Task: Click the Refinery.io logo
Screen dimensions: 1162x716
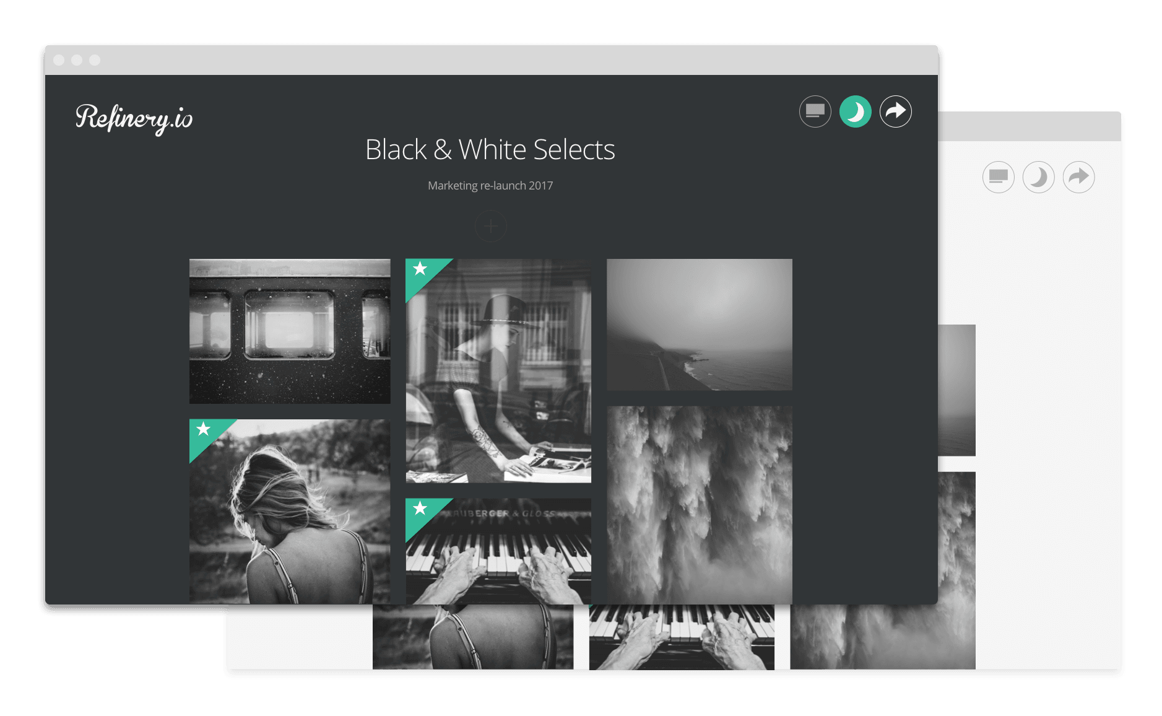Action: pos(134,118)
